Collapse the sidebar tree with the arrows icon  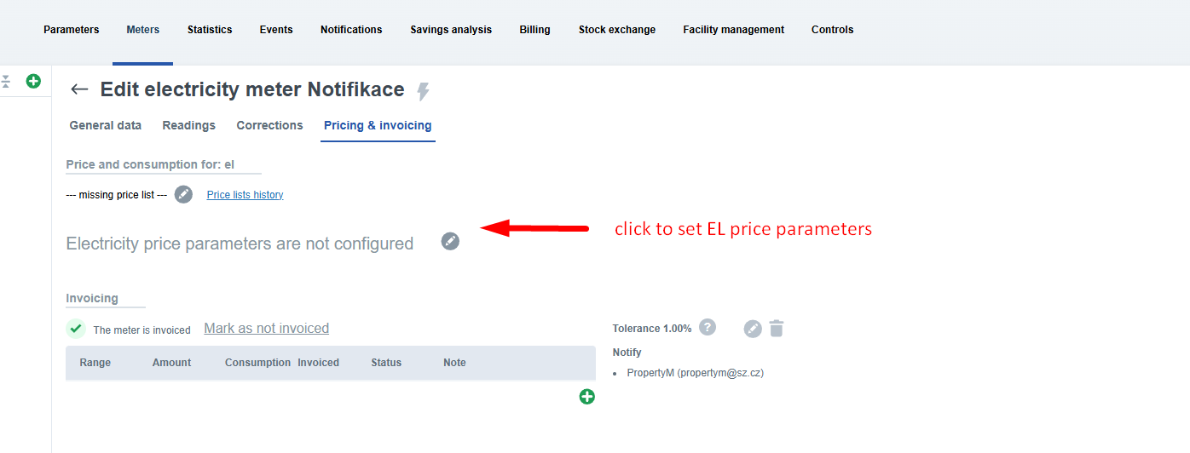coord(6,81)
